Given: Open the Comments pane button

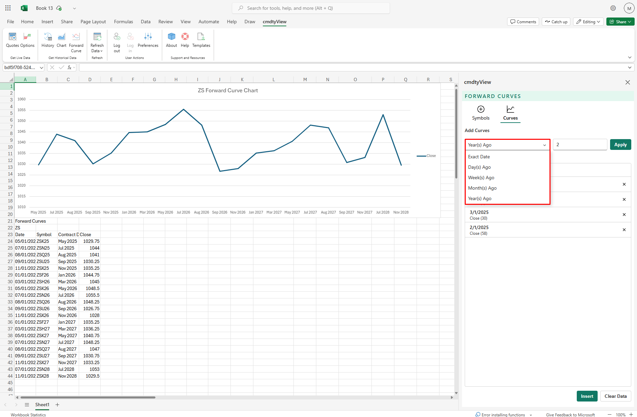Looking at the screenshot, I should point(523,22).
